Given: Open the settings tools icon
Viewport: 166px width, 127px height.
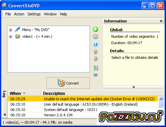Looking at the screenshot, I should 96,68.
